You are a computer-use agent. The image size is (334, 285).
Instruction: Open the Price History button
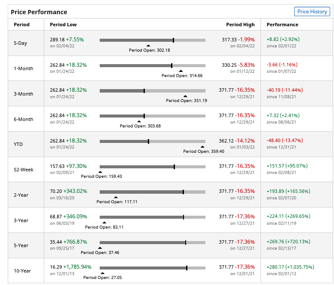coord(312,12)
